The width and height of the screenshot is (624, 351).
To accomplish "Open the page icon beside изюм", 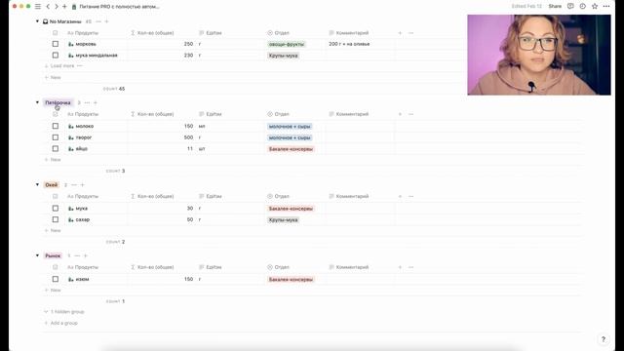I will click(71, 280).
